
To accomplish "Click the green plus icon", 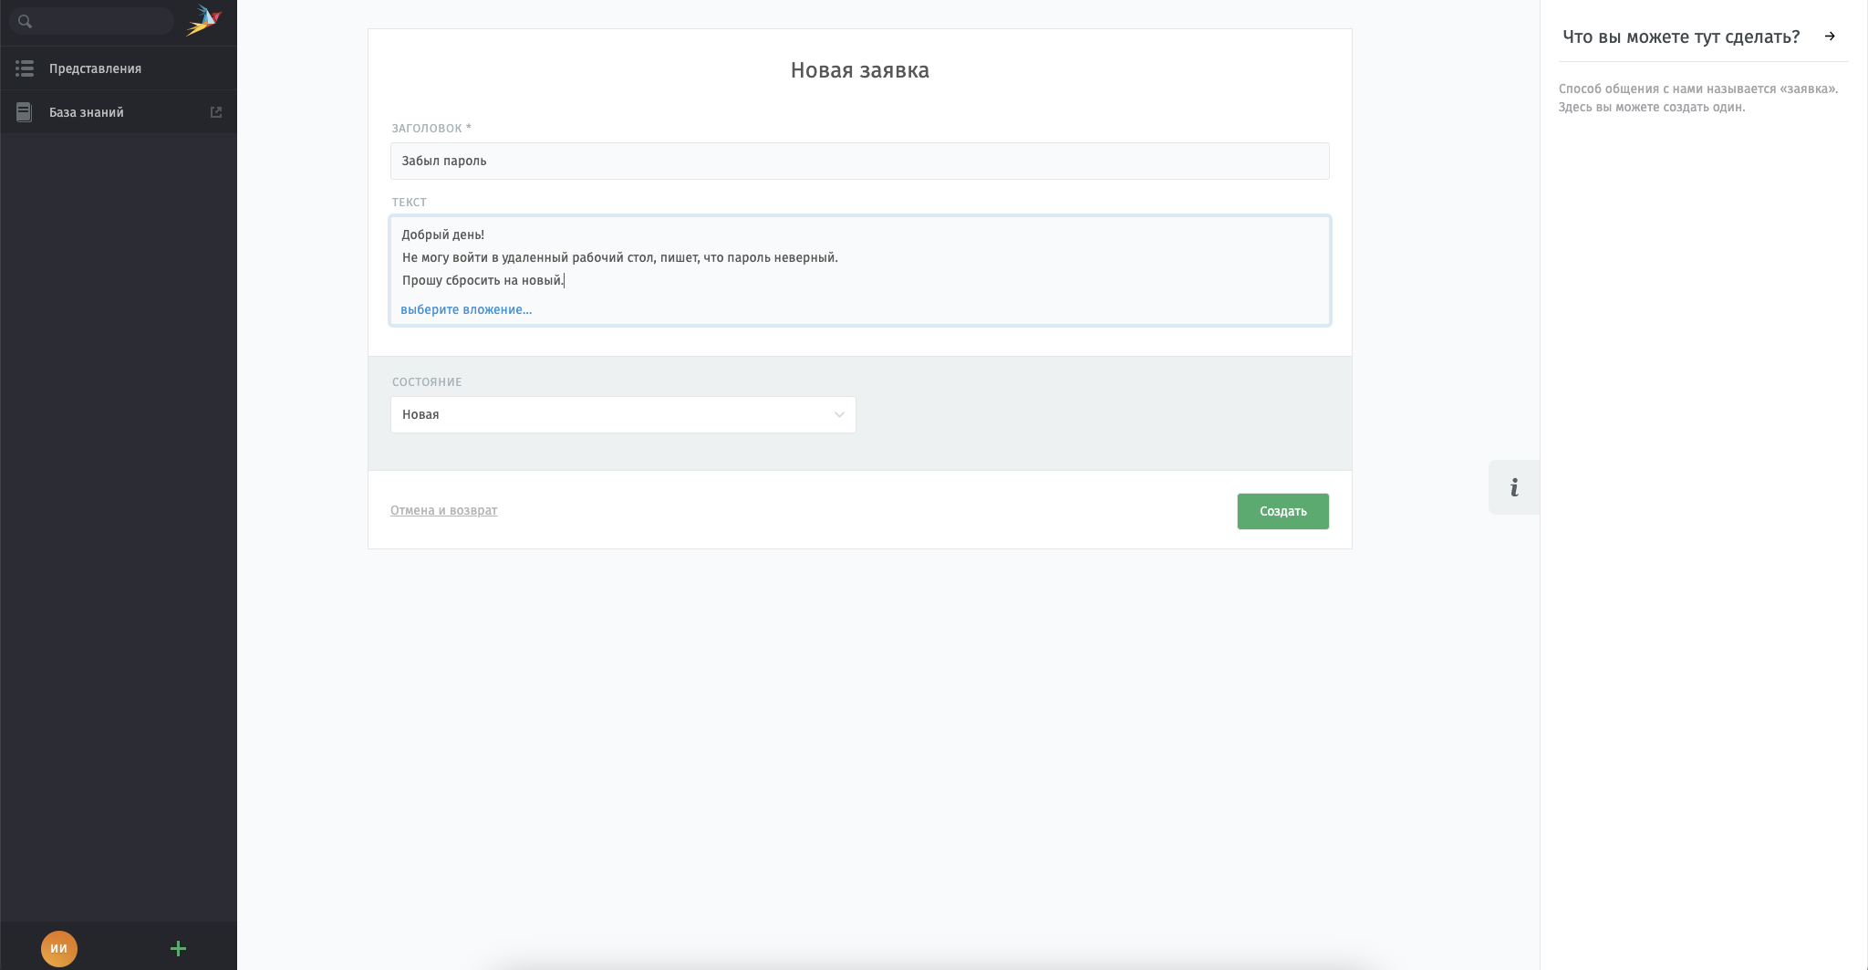I will pos(179,949).
